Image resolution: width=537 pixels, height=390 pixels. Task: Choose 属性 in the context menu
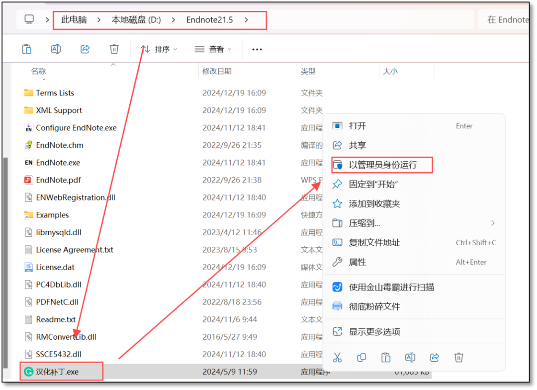[414, 262]
